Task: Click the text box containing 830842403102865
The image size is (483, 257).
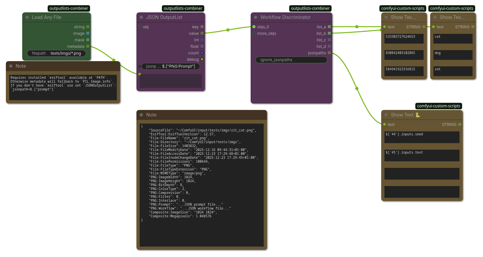Action: (404, 55)
